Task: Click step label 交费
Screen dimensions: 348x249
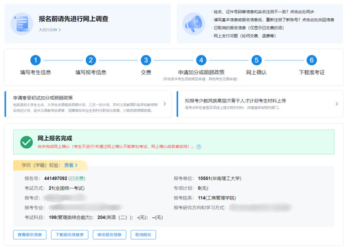Action: (146, 72)
